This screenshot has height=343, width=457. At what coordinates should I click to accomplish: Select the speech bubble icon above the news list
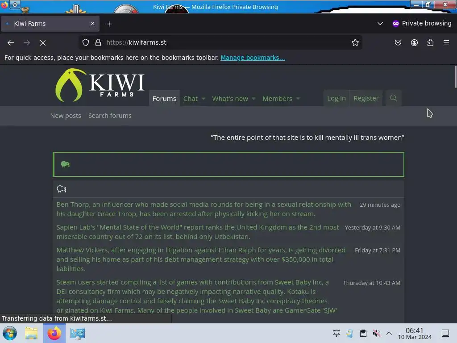pos(62,189)
